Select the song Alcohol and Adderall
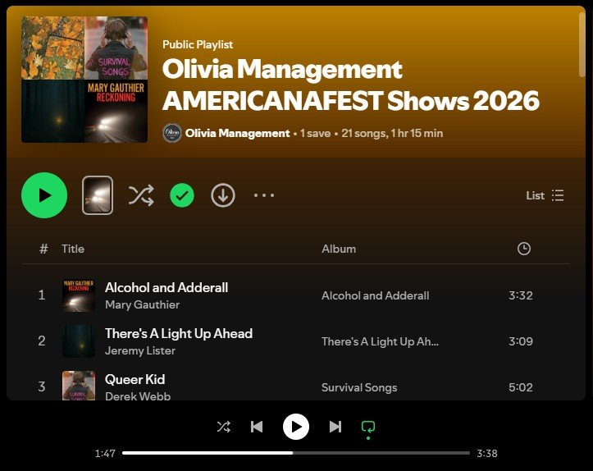This screenshot has width=593, height=471. coord(166,287)
